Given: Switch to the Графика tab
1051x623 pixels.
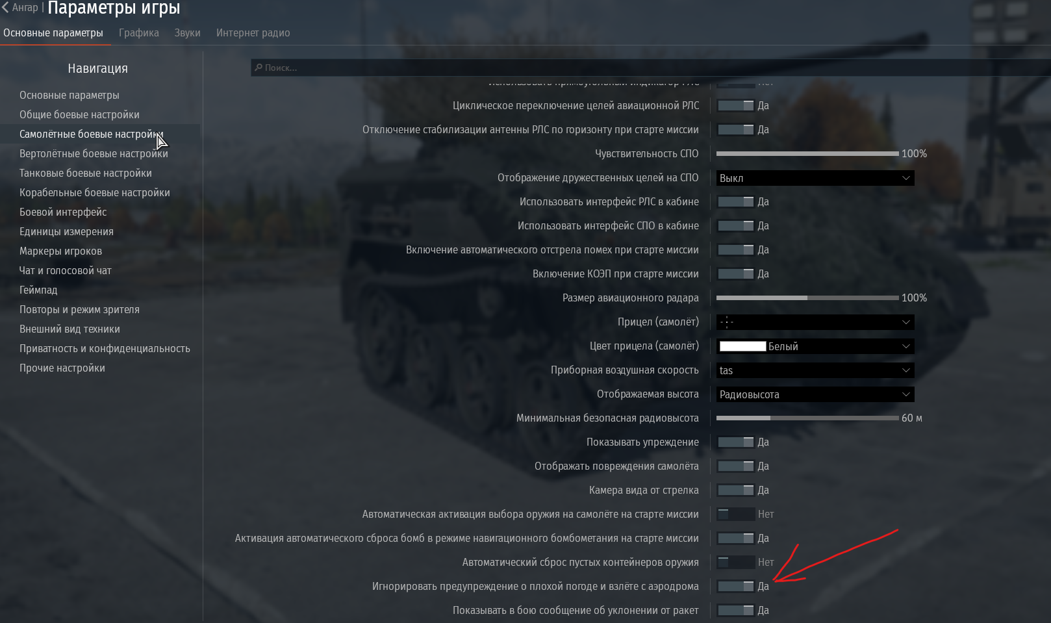Looking at the screenshot, I should click(x=139, y=32).
